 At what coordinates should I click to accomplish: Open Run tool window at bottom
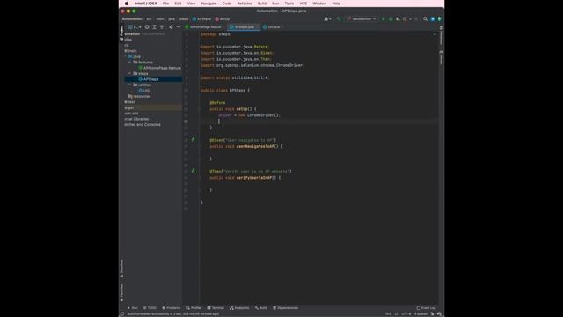coord(133,308)
